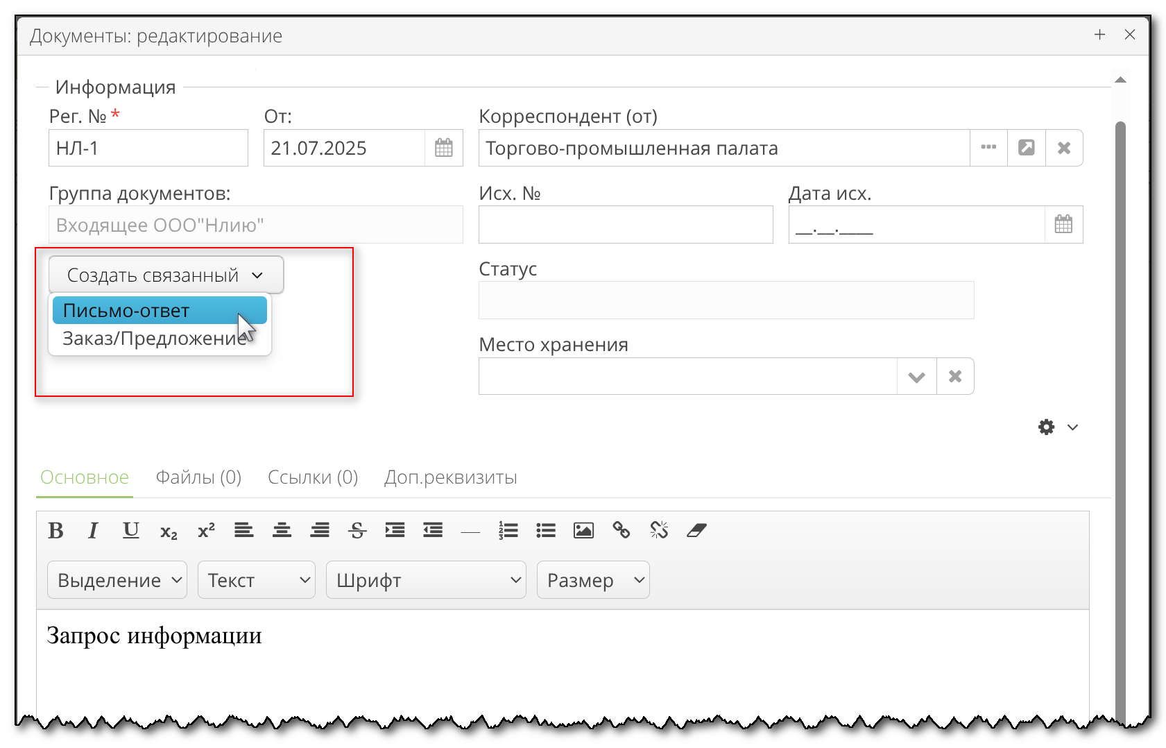Open correspondent card with the arrow icon
This screenshot has height=748, width=1166.
1026,147
